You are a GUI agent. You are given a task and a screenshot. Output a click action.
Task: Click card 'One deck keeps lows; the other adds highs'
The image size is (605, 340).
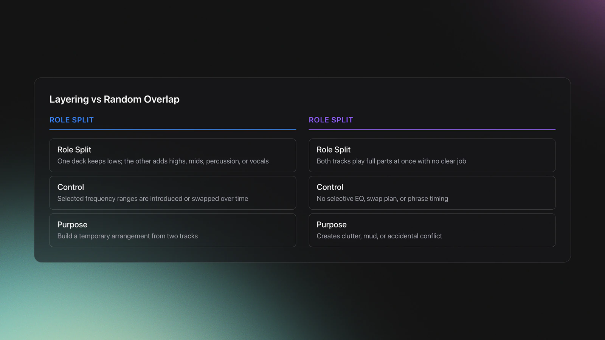[x=173, y=155]
